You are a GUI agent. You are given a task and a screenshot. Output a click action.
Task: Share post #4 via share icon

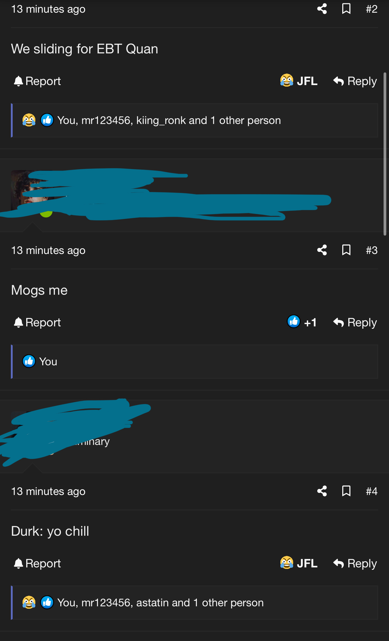pyautogui.click(x=322, y=491)
